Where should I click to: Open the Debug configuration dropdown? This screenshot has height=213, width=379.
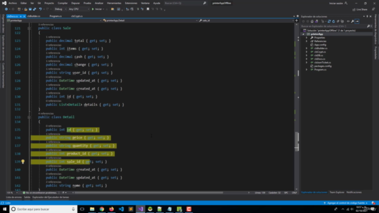click(60, 9)
